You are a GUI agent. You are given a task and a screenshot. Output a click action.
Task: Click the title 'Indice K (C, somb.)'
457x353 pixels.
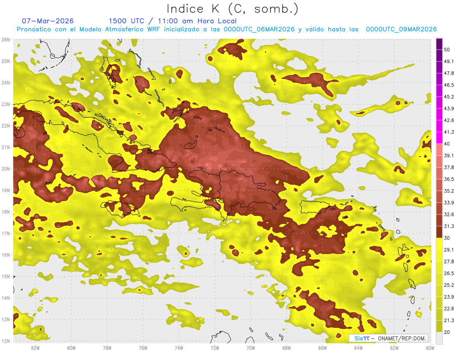(233, 9)
